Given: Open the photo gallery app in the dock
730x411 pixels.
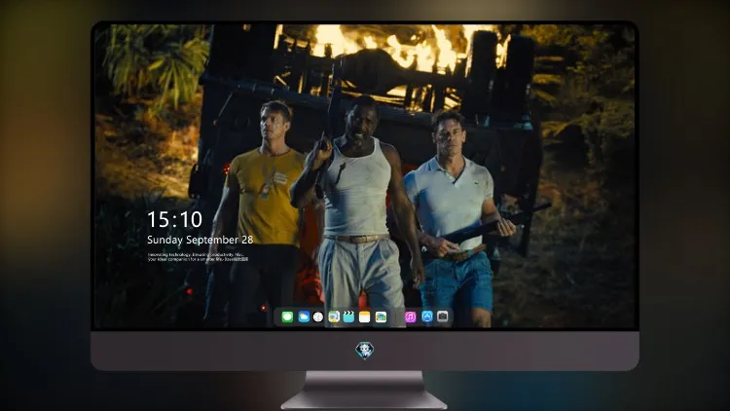Looking at the screenshot, I should click(x=381, y=318).
